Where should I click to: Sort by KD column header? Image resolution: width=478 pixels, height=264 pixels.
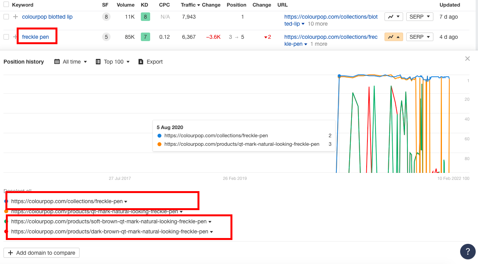tap(145, 5)
